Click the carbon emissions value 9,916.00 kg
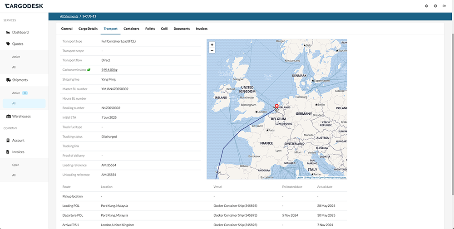The height and width of the screenshot is (229, 454). coord(109,70)
